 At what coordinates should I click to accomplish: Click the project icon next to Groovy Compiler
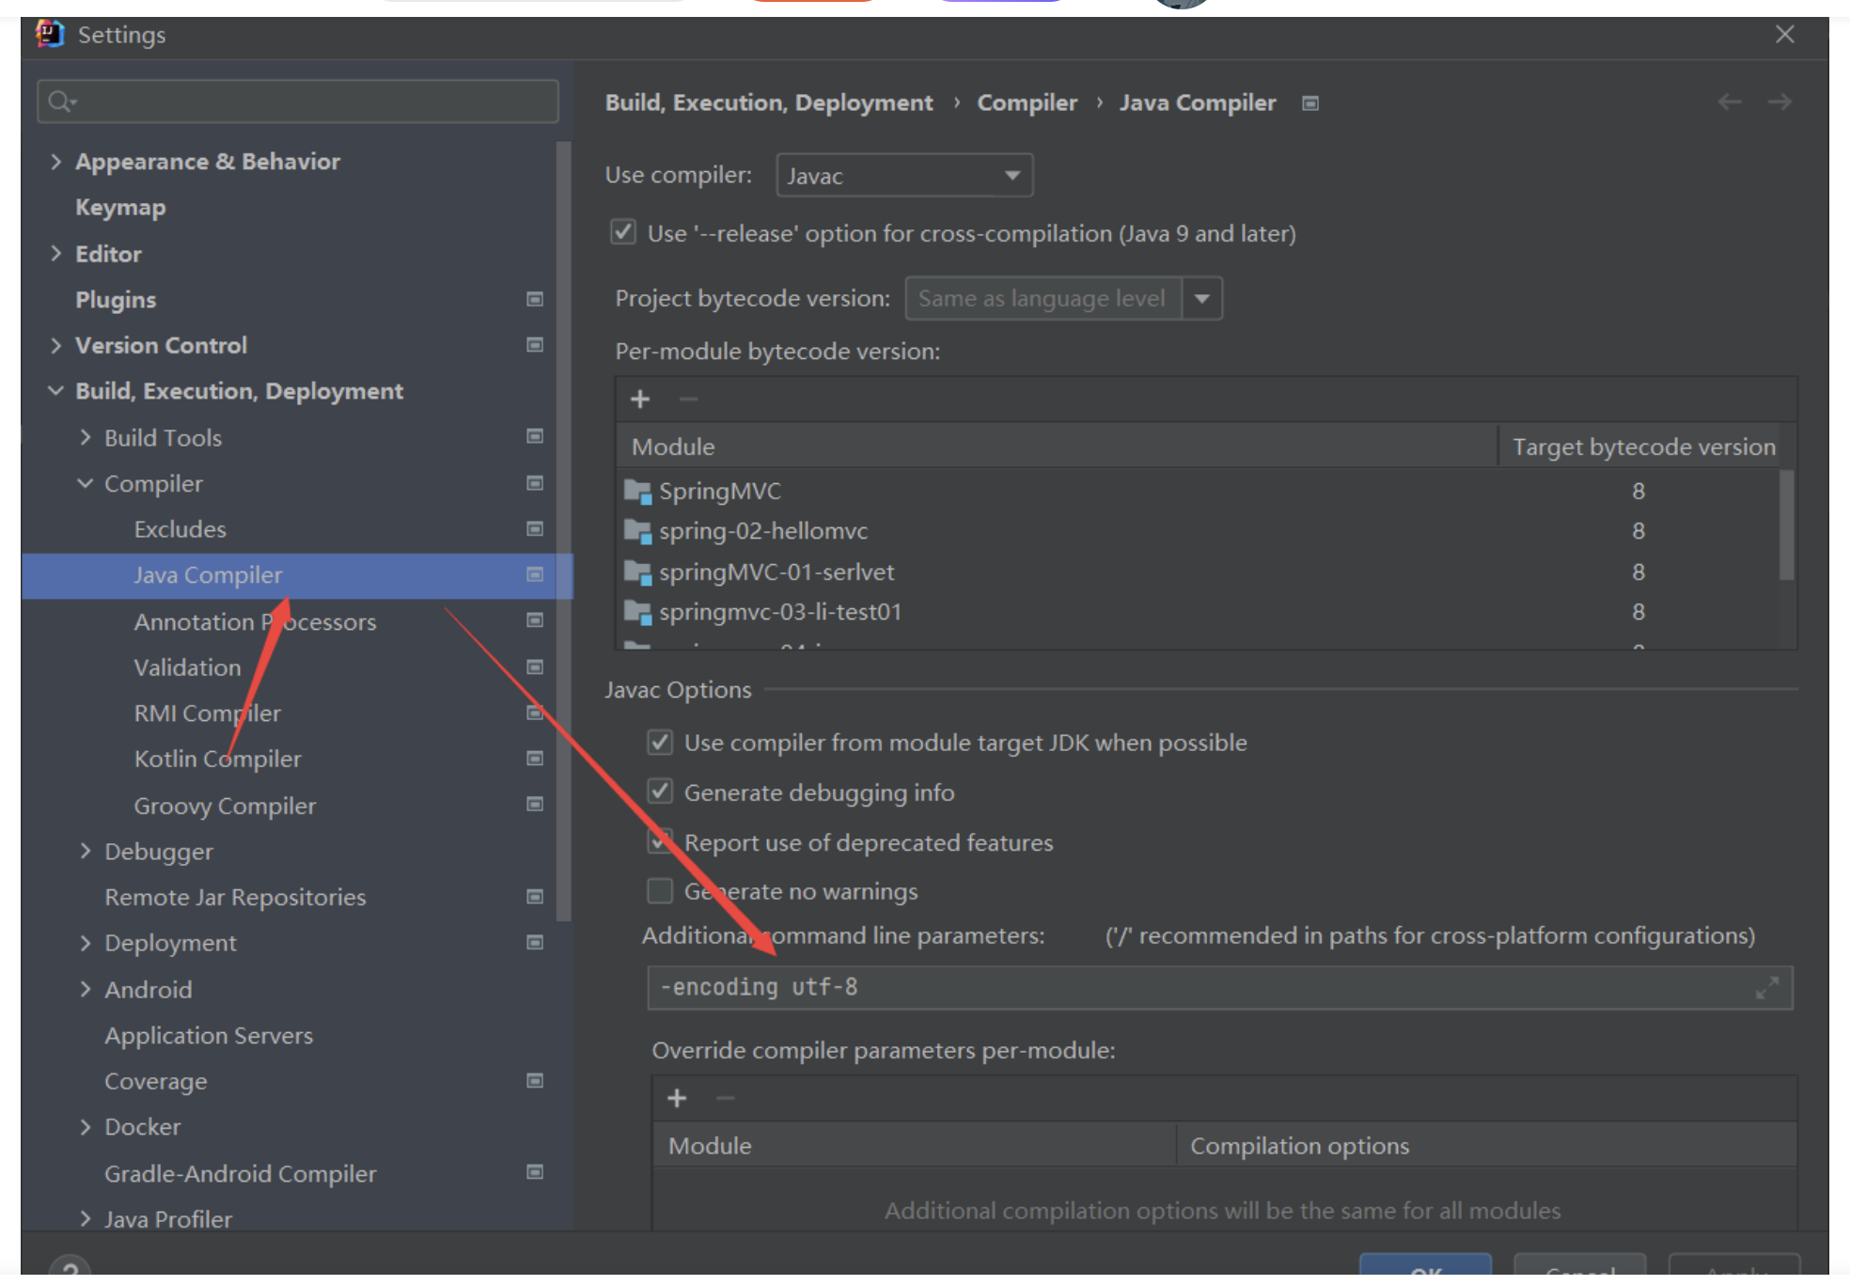(x=535, y=805)
